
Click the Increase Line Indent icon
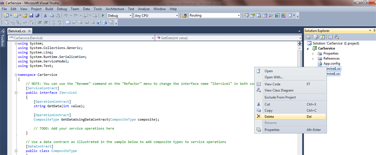46,23
